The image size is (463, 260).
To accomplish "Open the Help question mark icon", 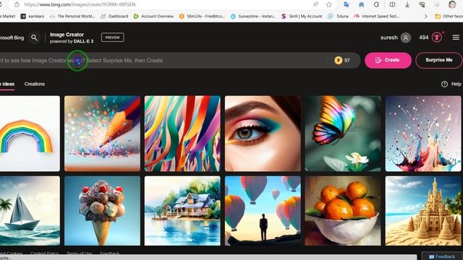I will click(x=444, y=84).
